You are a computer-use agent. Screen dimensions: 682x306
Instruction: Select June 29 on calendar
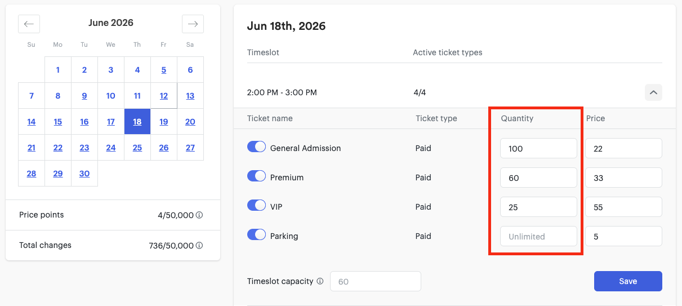(58, 174)
